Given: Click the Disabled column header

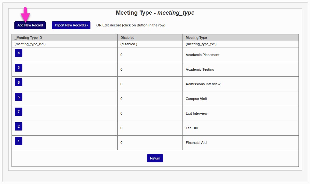Looking at the screenshot, I should [x=127, y=37].
